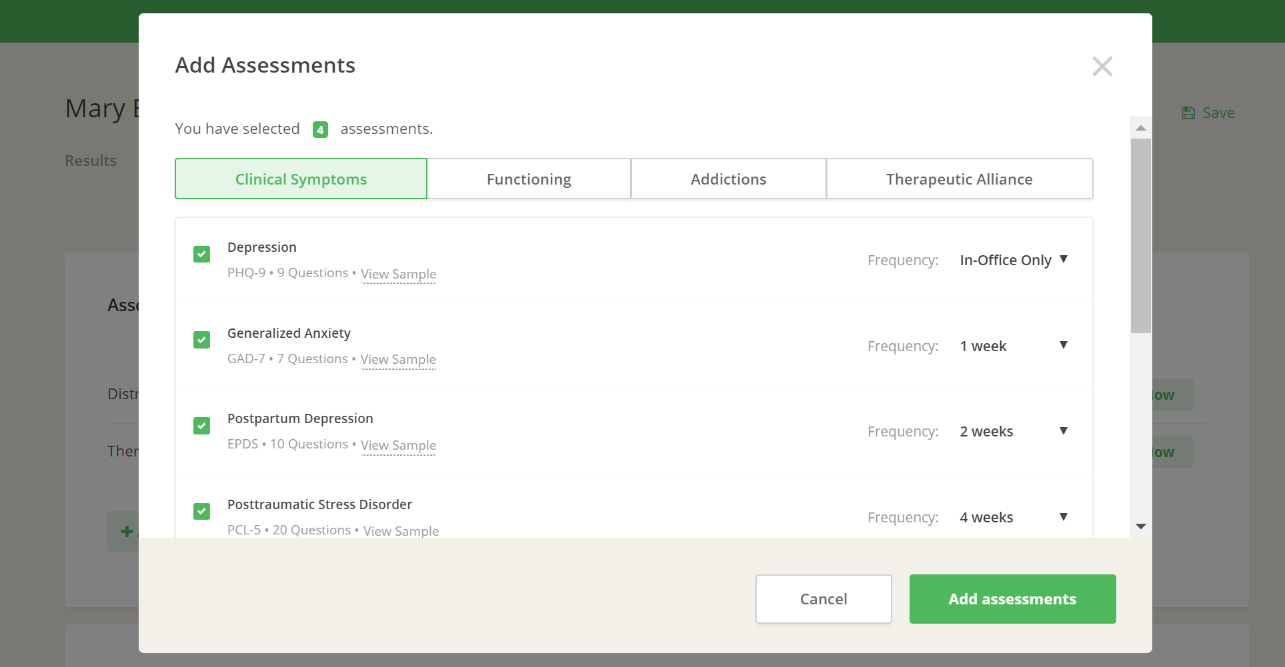Close the Add Assessments dialog
The height and width of the screenshot is (667, 1285).
pos(1102,66)
